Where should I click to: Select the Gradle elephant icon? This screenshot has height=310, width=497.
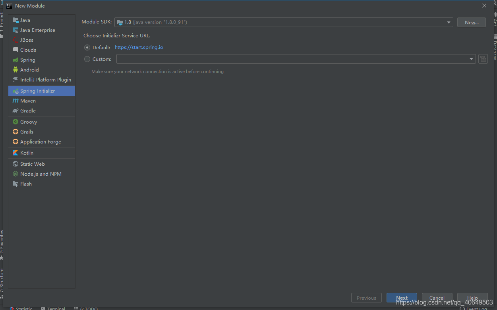15,111
